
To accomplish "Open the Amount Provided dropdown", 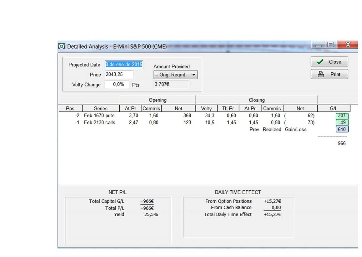I will 175,75.
